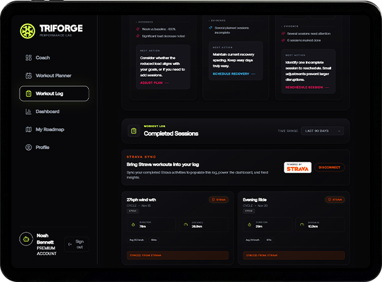Click the Profile user icon

click(29, 147)
